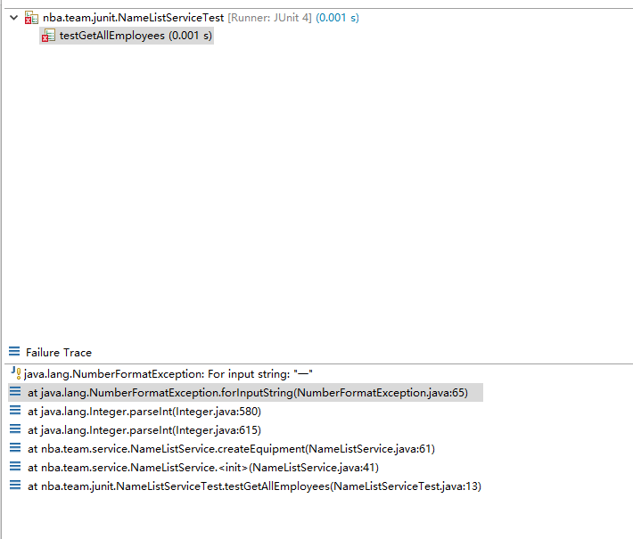
Task: Click the stack icon beside Integer.java:580 line
Action: (15, 410)
